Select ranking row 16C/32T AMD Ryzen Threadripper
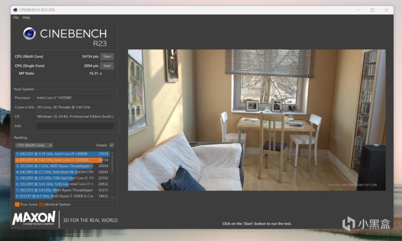Screen dimensions: 402x241 (62, 190)
